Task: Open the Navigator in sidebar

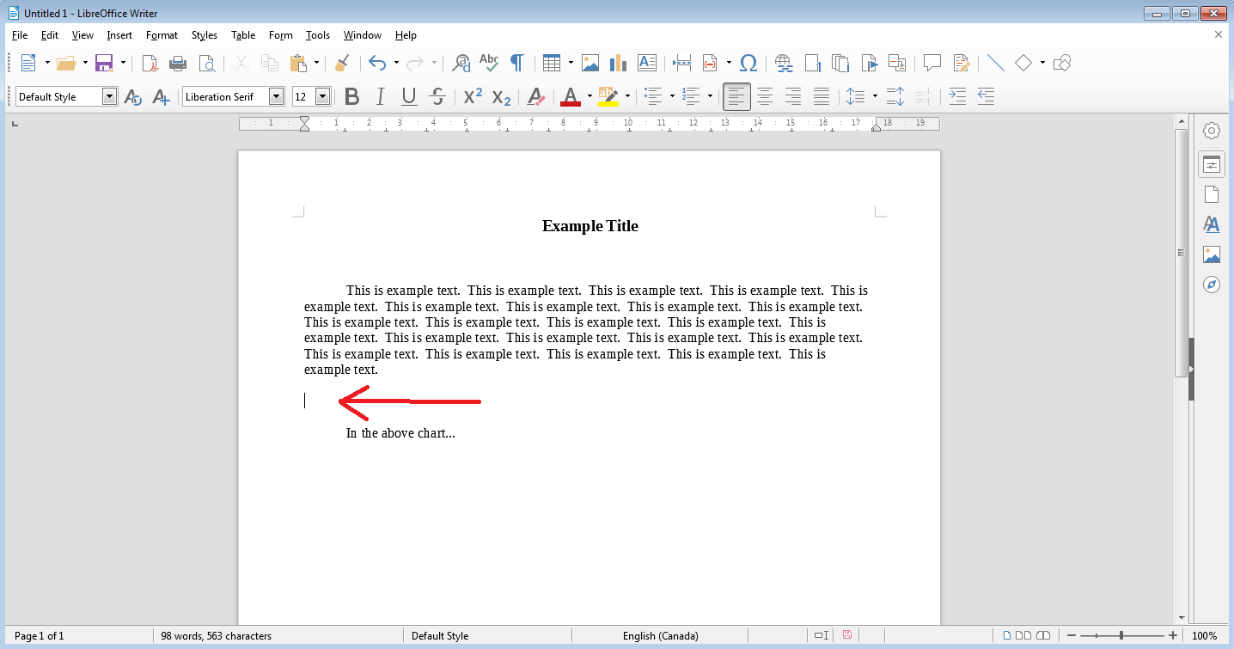Action: coord(1212,285)
